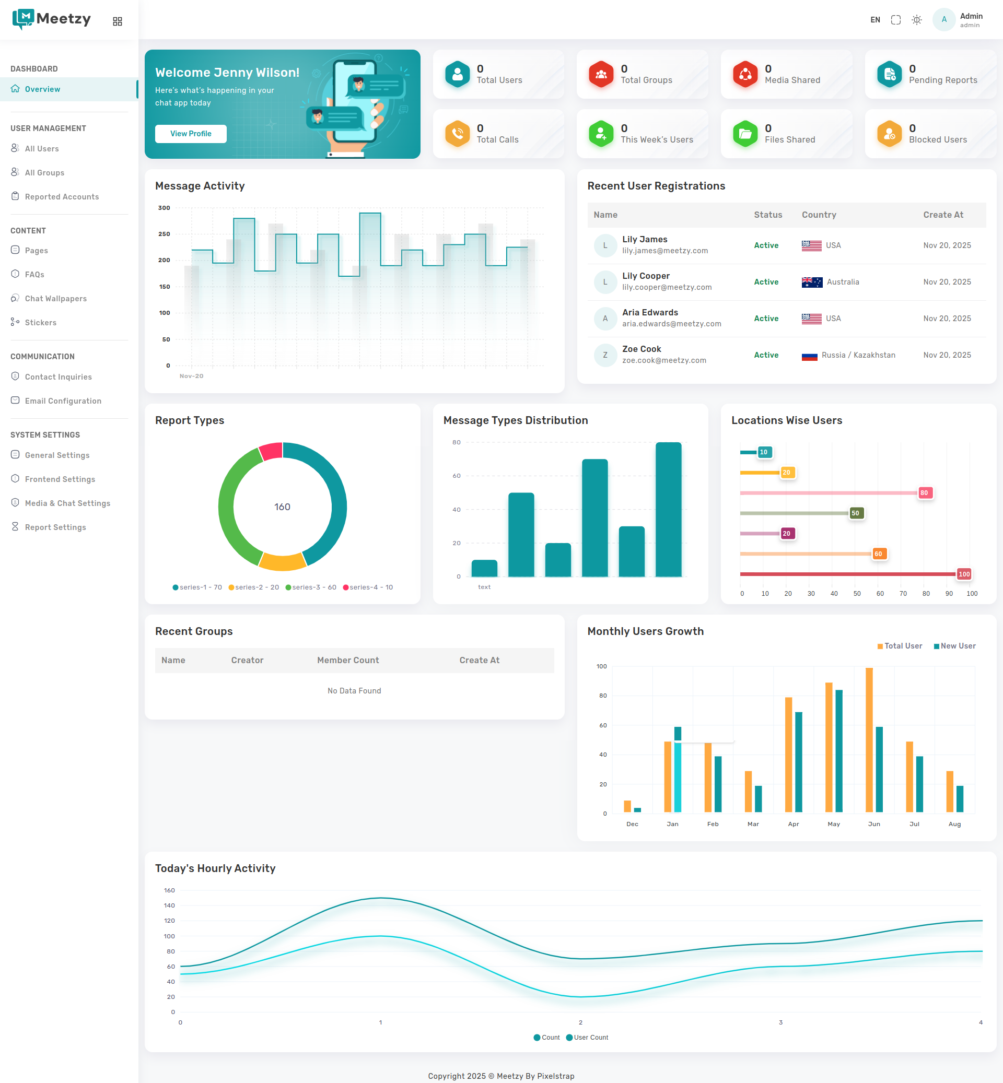The image size is (1003, 1083).
Task: Click the fullscreen icon in header
Action: click(895, 20)
